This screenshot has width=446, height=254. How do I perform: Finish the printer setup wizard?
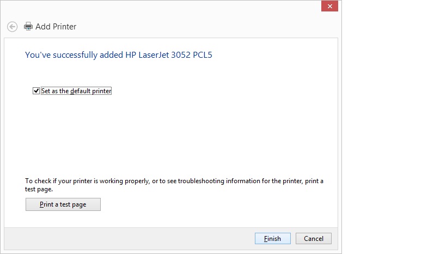[x=272, y=239]
